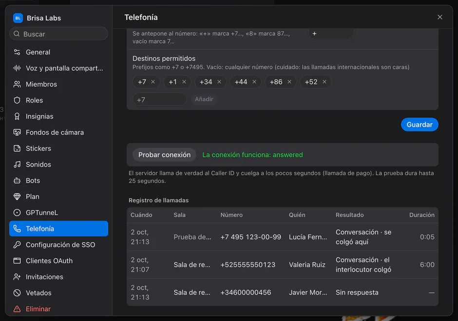The height and width of the screenshot is (321, 458).
Task: Remove the +52 prefix chip
Action: coord(324,82)
